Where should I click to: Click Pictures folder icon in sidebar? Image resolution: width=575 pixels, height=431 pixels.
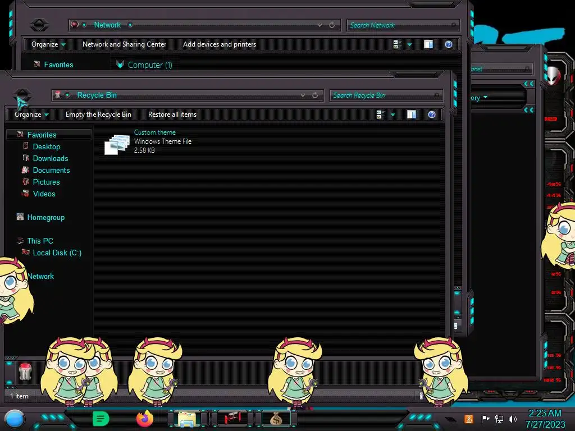26,181
